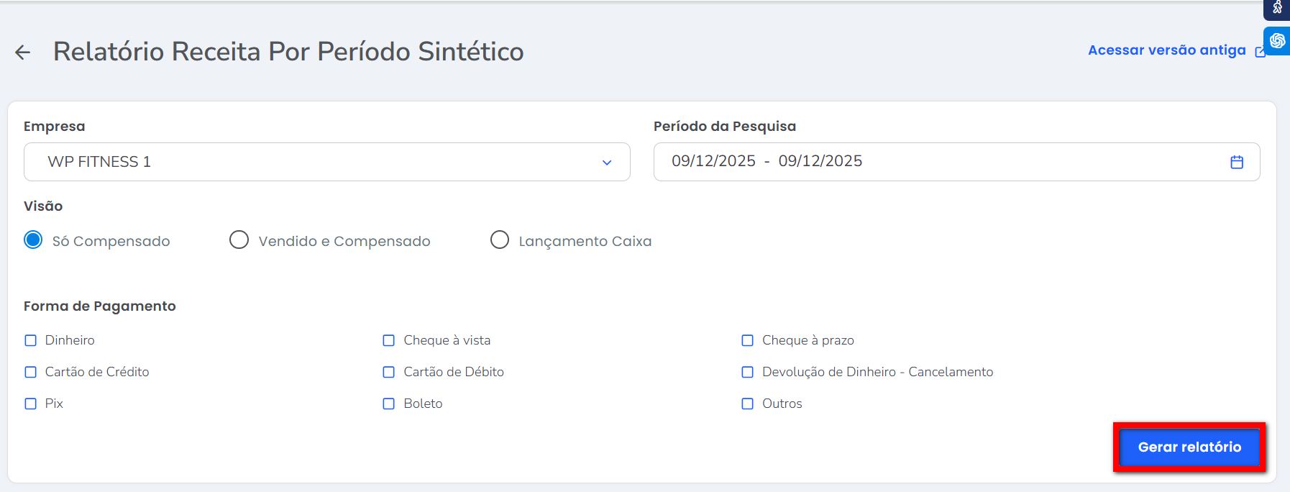Open the AI assistant chat icon
The width and height of the screenshot is (1290, 492).
point(1277,40)
